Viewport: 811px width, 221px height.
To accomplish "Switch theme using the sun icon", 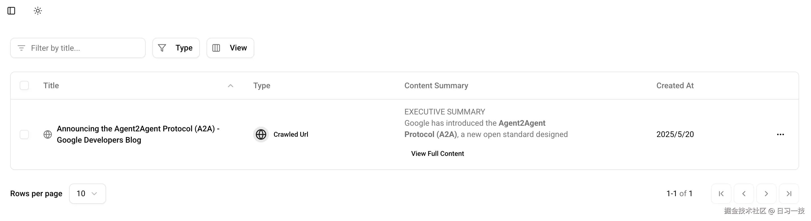I will click(38, 11).
